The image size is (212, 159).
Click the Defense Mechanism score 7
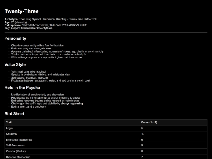tap(174, 157)
